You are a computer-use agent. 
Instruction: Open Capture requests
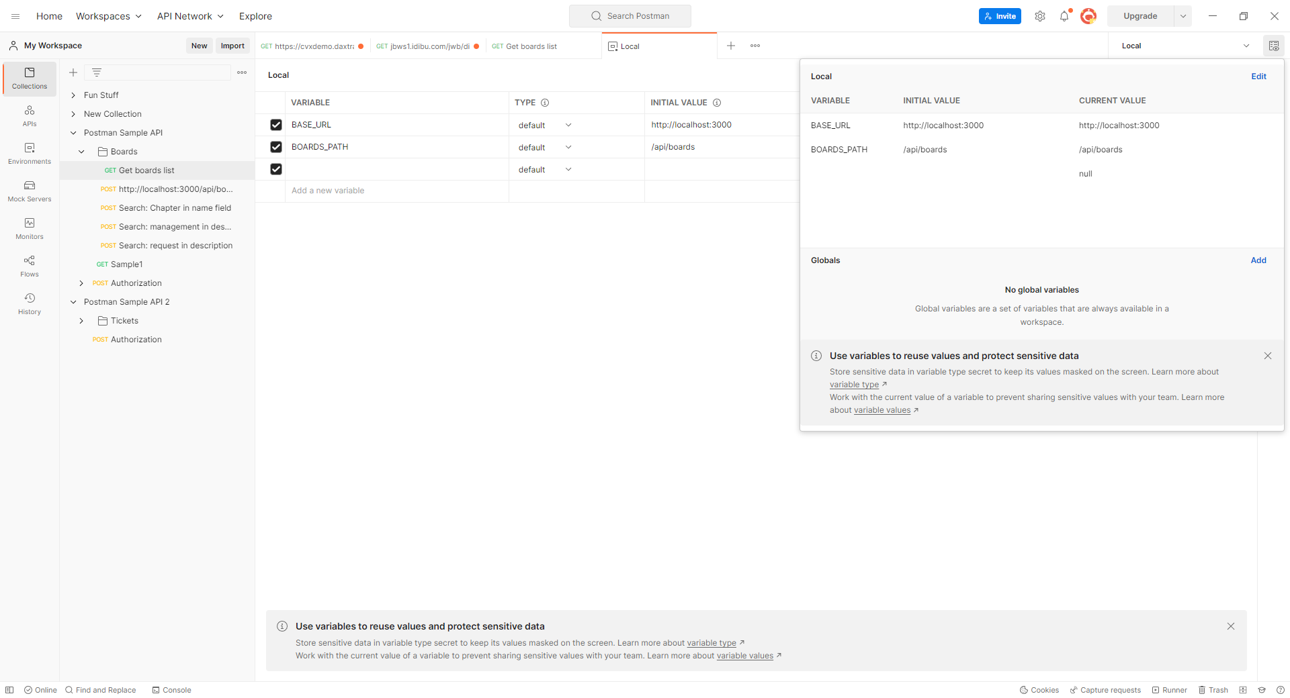point(1105,690)
